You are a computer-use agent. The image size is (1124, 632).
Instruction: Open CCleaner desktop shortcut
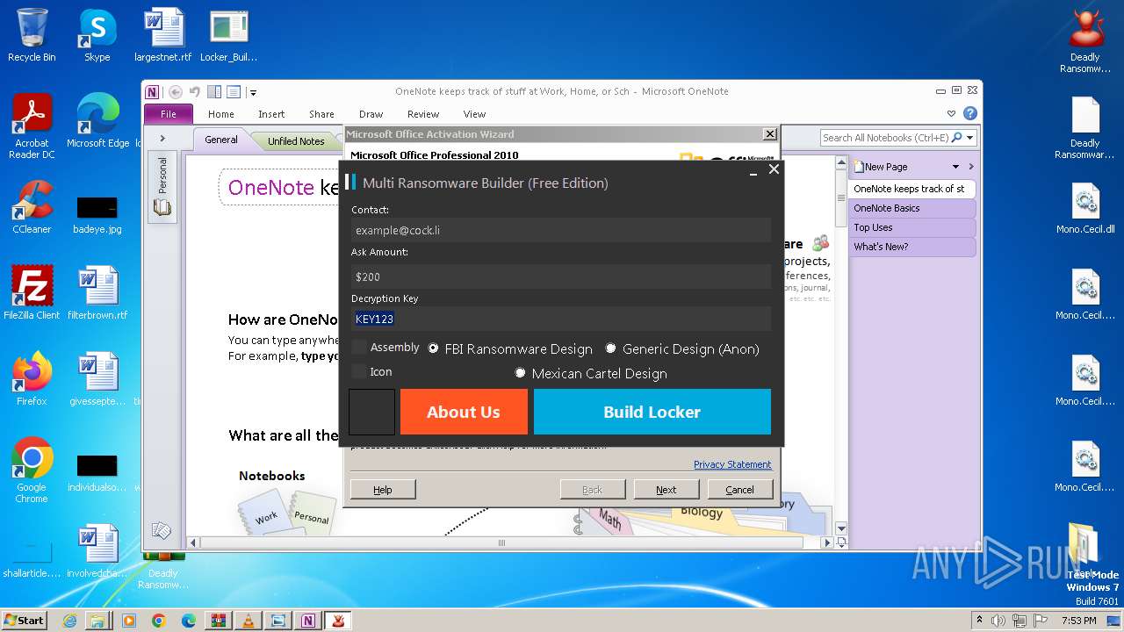32,207
